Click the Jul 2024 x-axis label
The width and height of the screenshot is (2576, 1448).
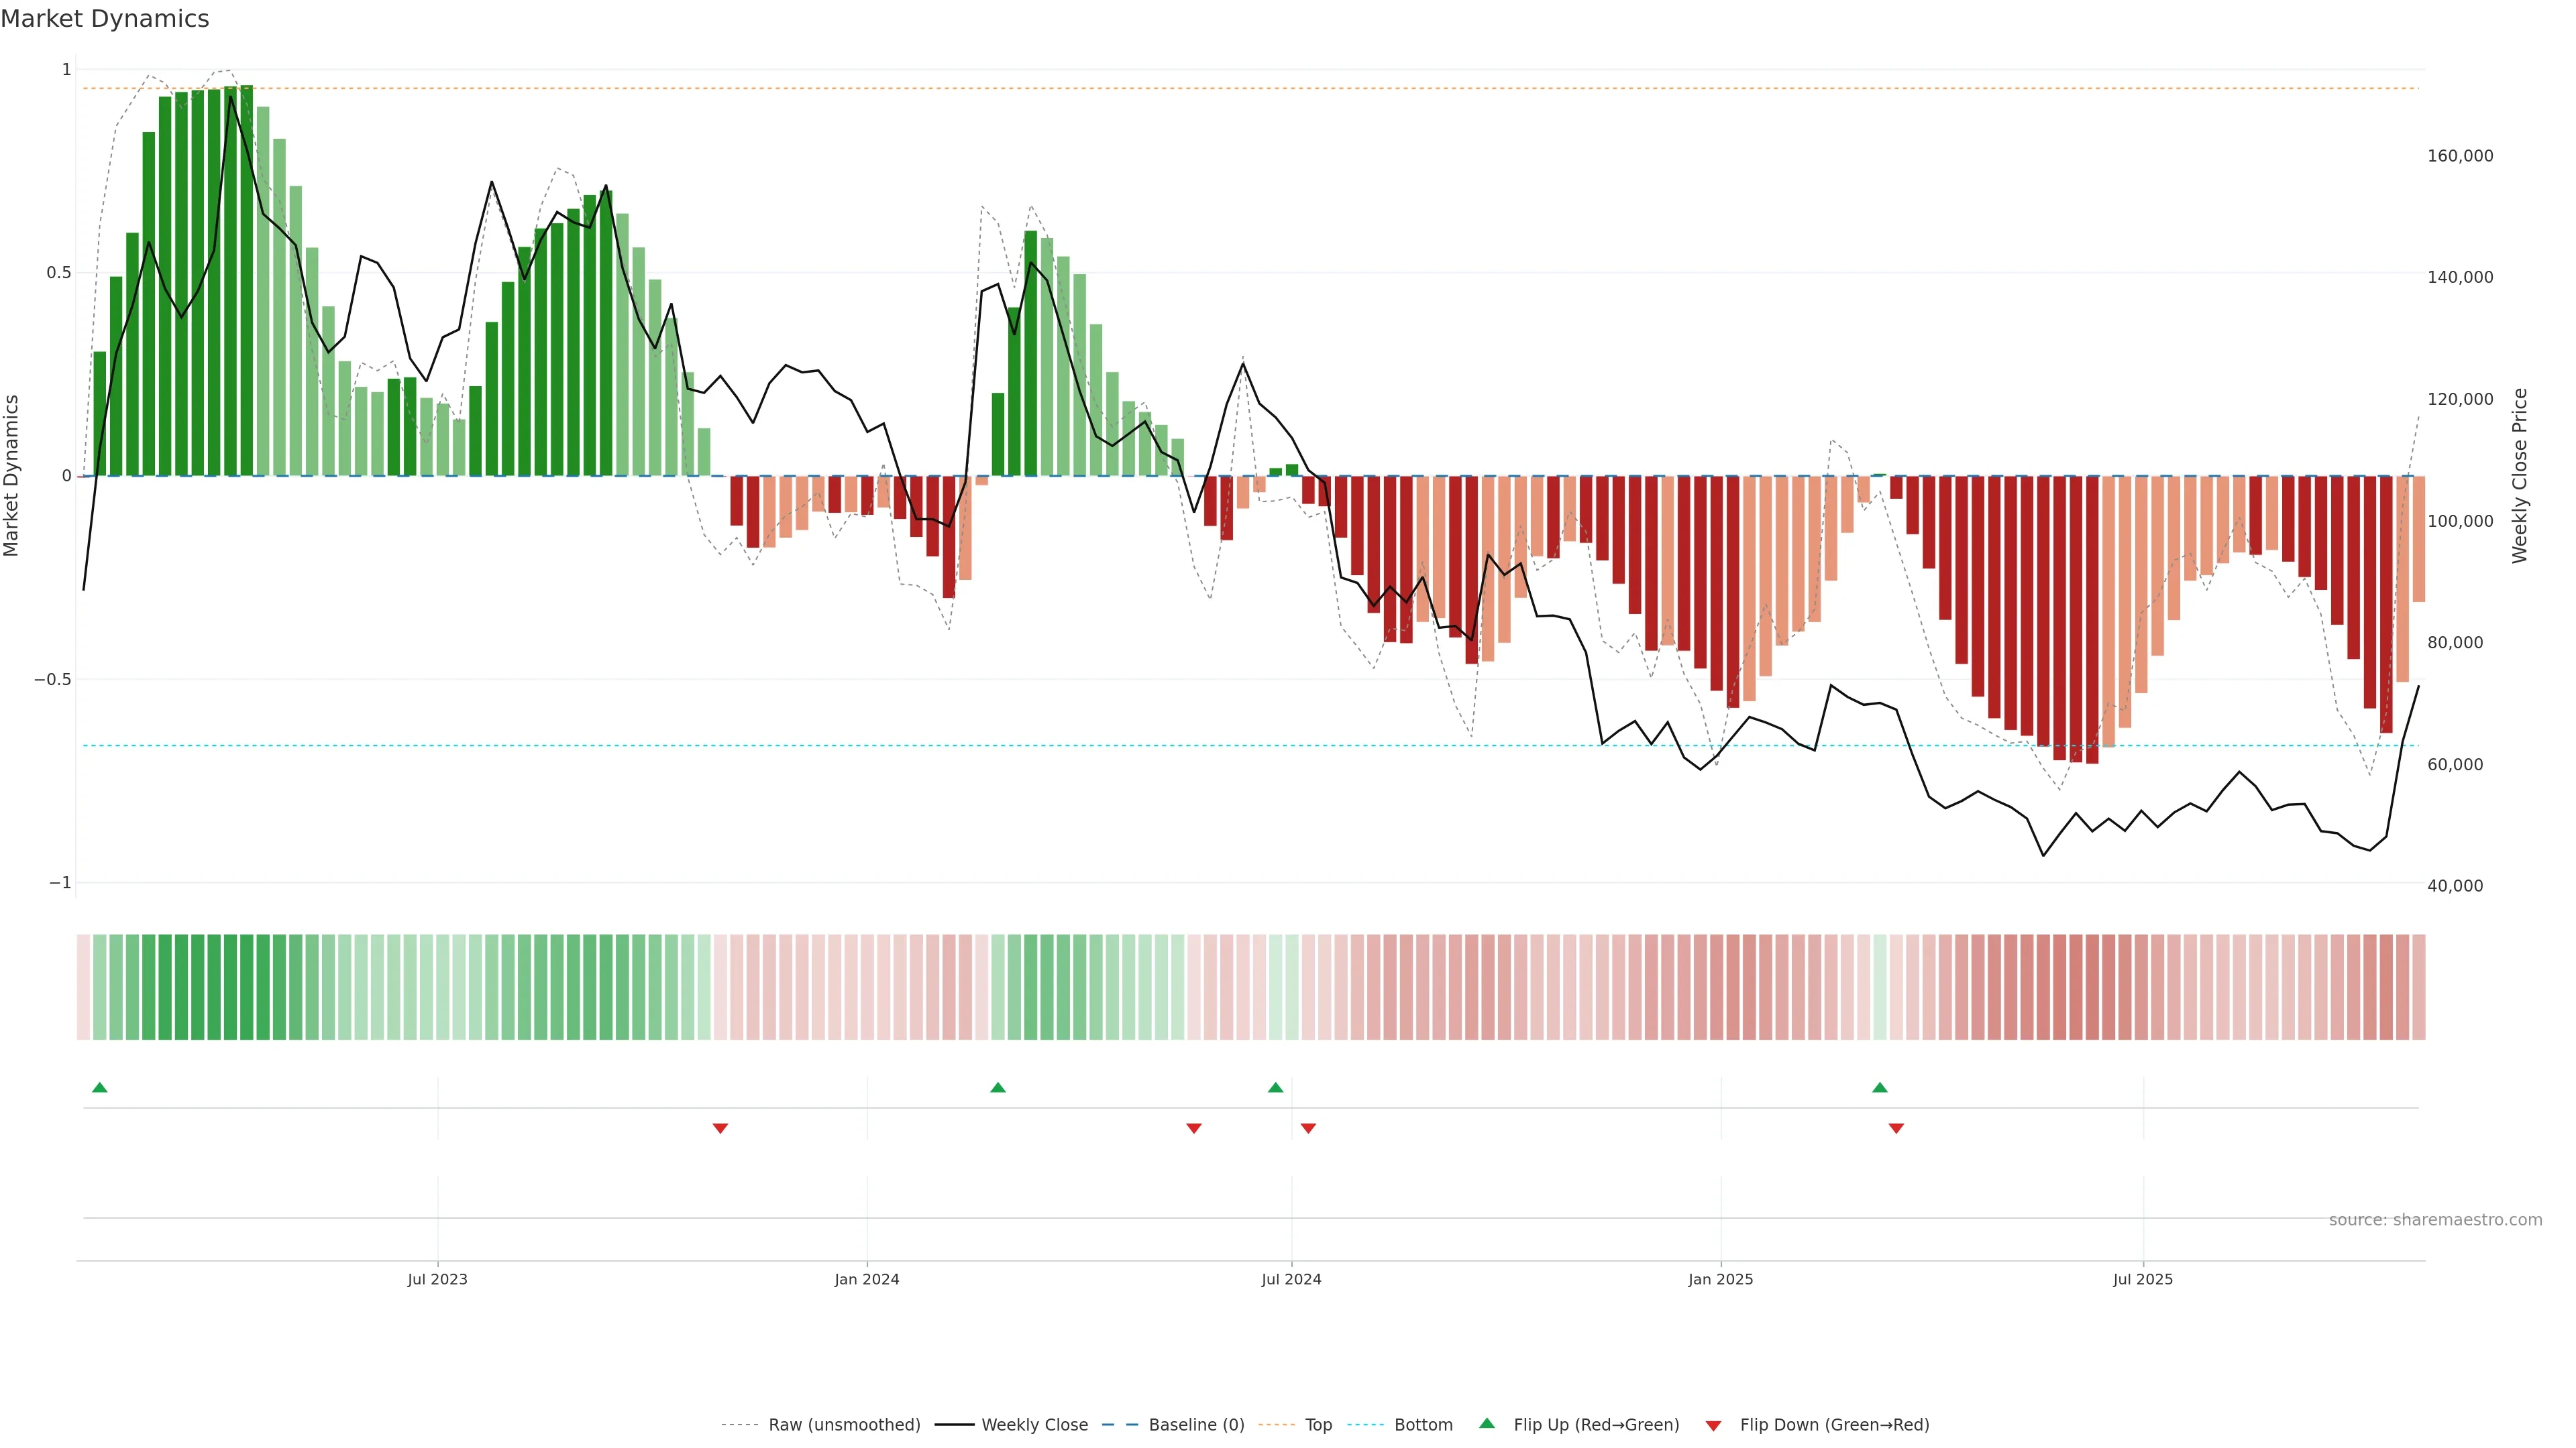(1291, 1279)
